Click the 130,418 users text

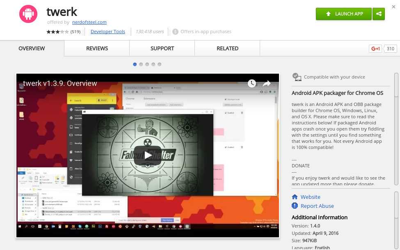pyautogui.click(x=150, y=32)
